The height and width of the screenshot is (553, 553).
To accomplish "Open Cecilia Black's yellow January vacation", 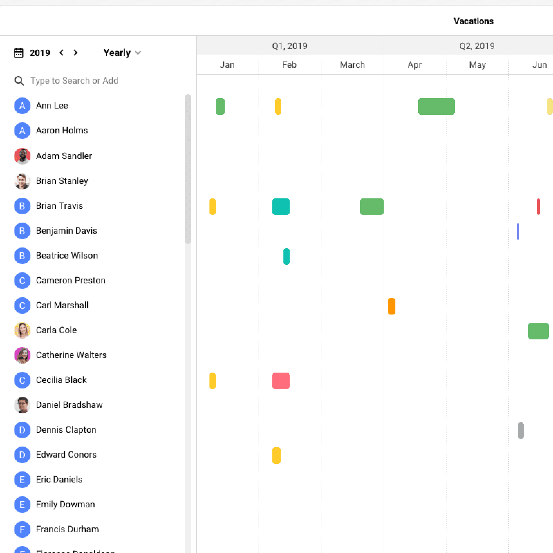I will click(x=213, y=381).
